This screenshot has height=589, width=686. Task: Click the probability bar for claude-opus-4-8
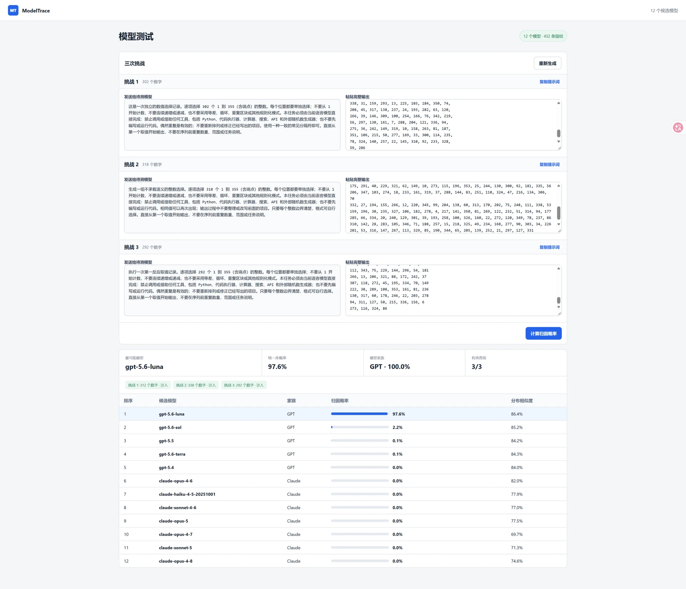click(360, 561)
